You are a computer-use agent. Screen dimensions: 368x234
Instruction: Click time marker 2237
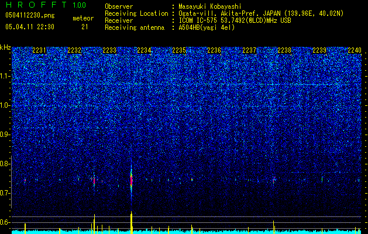(x=249, y=50)
